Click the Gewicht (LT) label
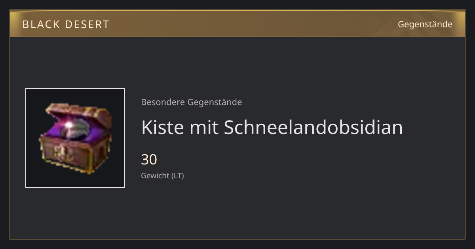 pyautogui.click(x=162, y=175)
